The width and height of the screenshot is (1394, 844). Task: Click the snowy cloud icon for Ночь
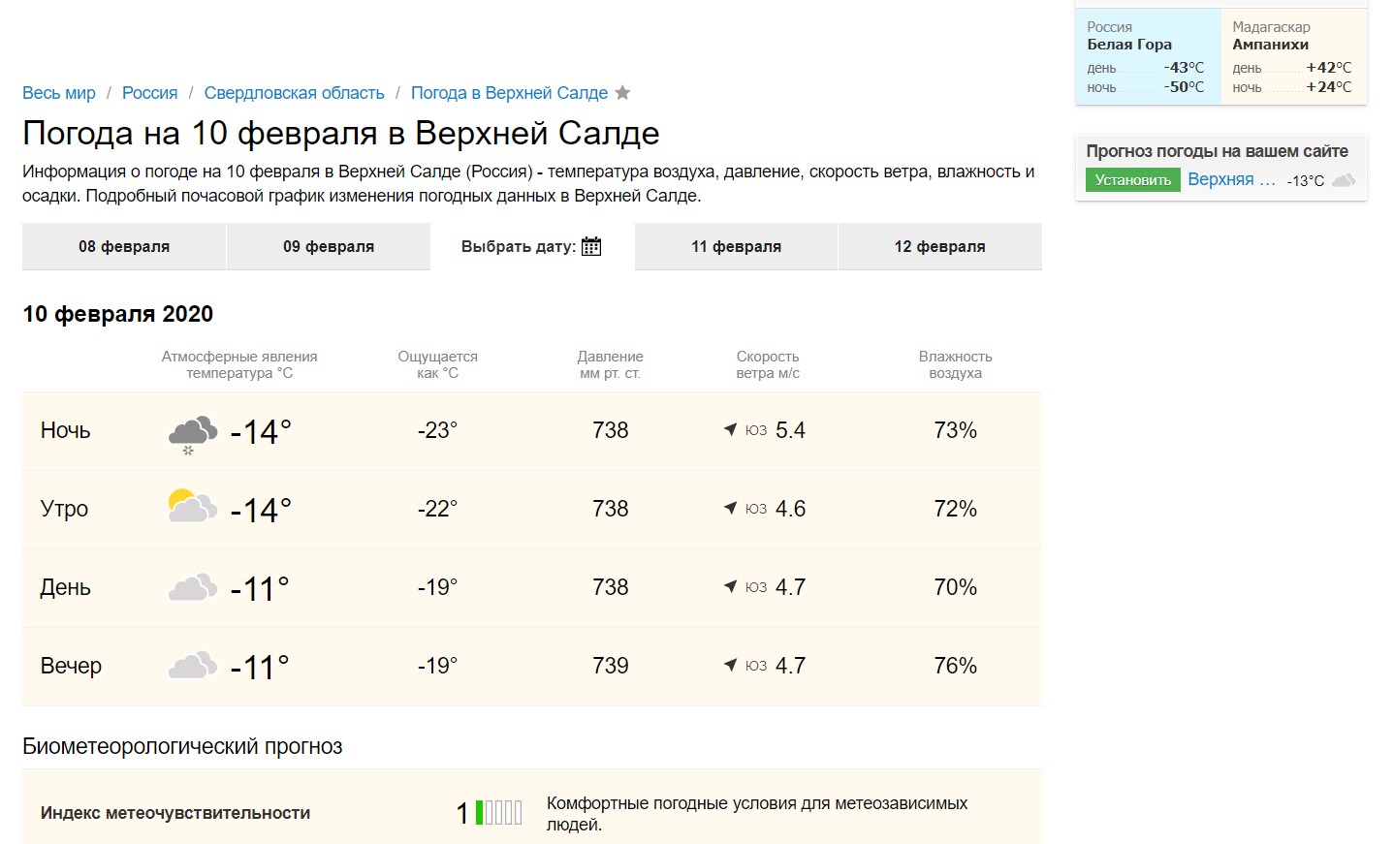192,433
